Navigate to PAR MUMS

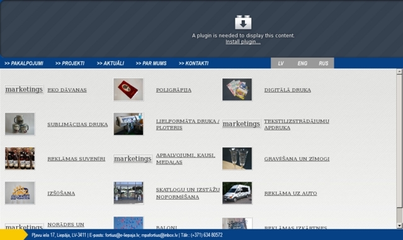[151, 63]
